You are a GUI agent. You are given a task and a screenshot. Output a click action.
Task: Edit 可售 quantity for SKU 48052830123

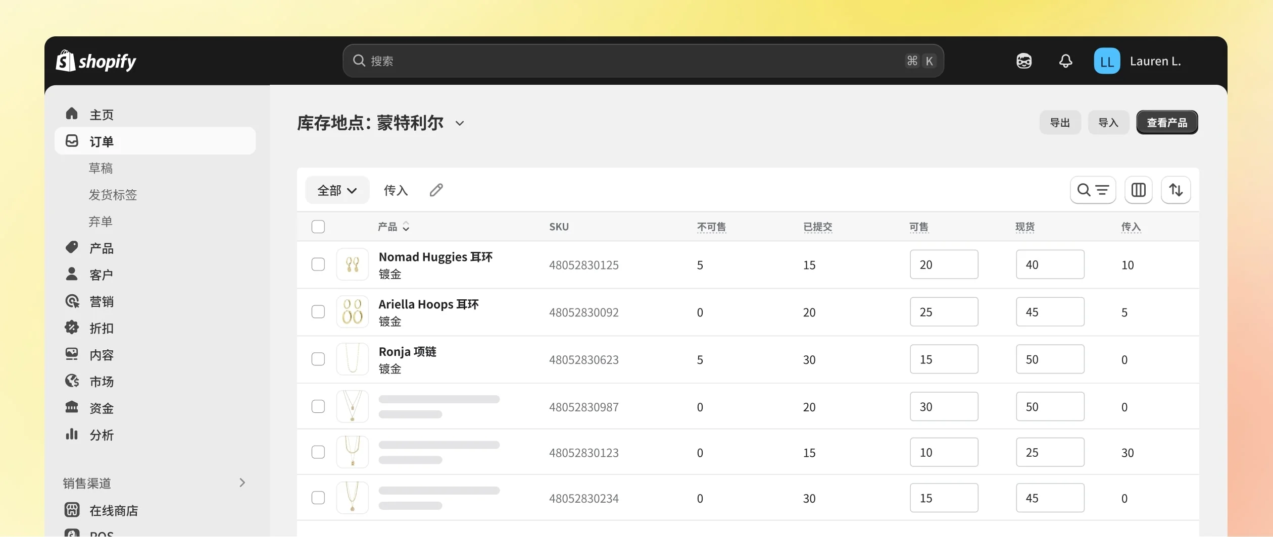[944, 452]
